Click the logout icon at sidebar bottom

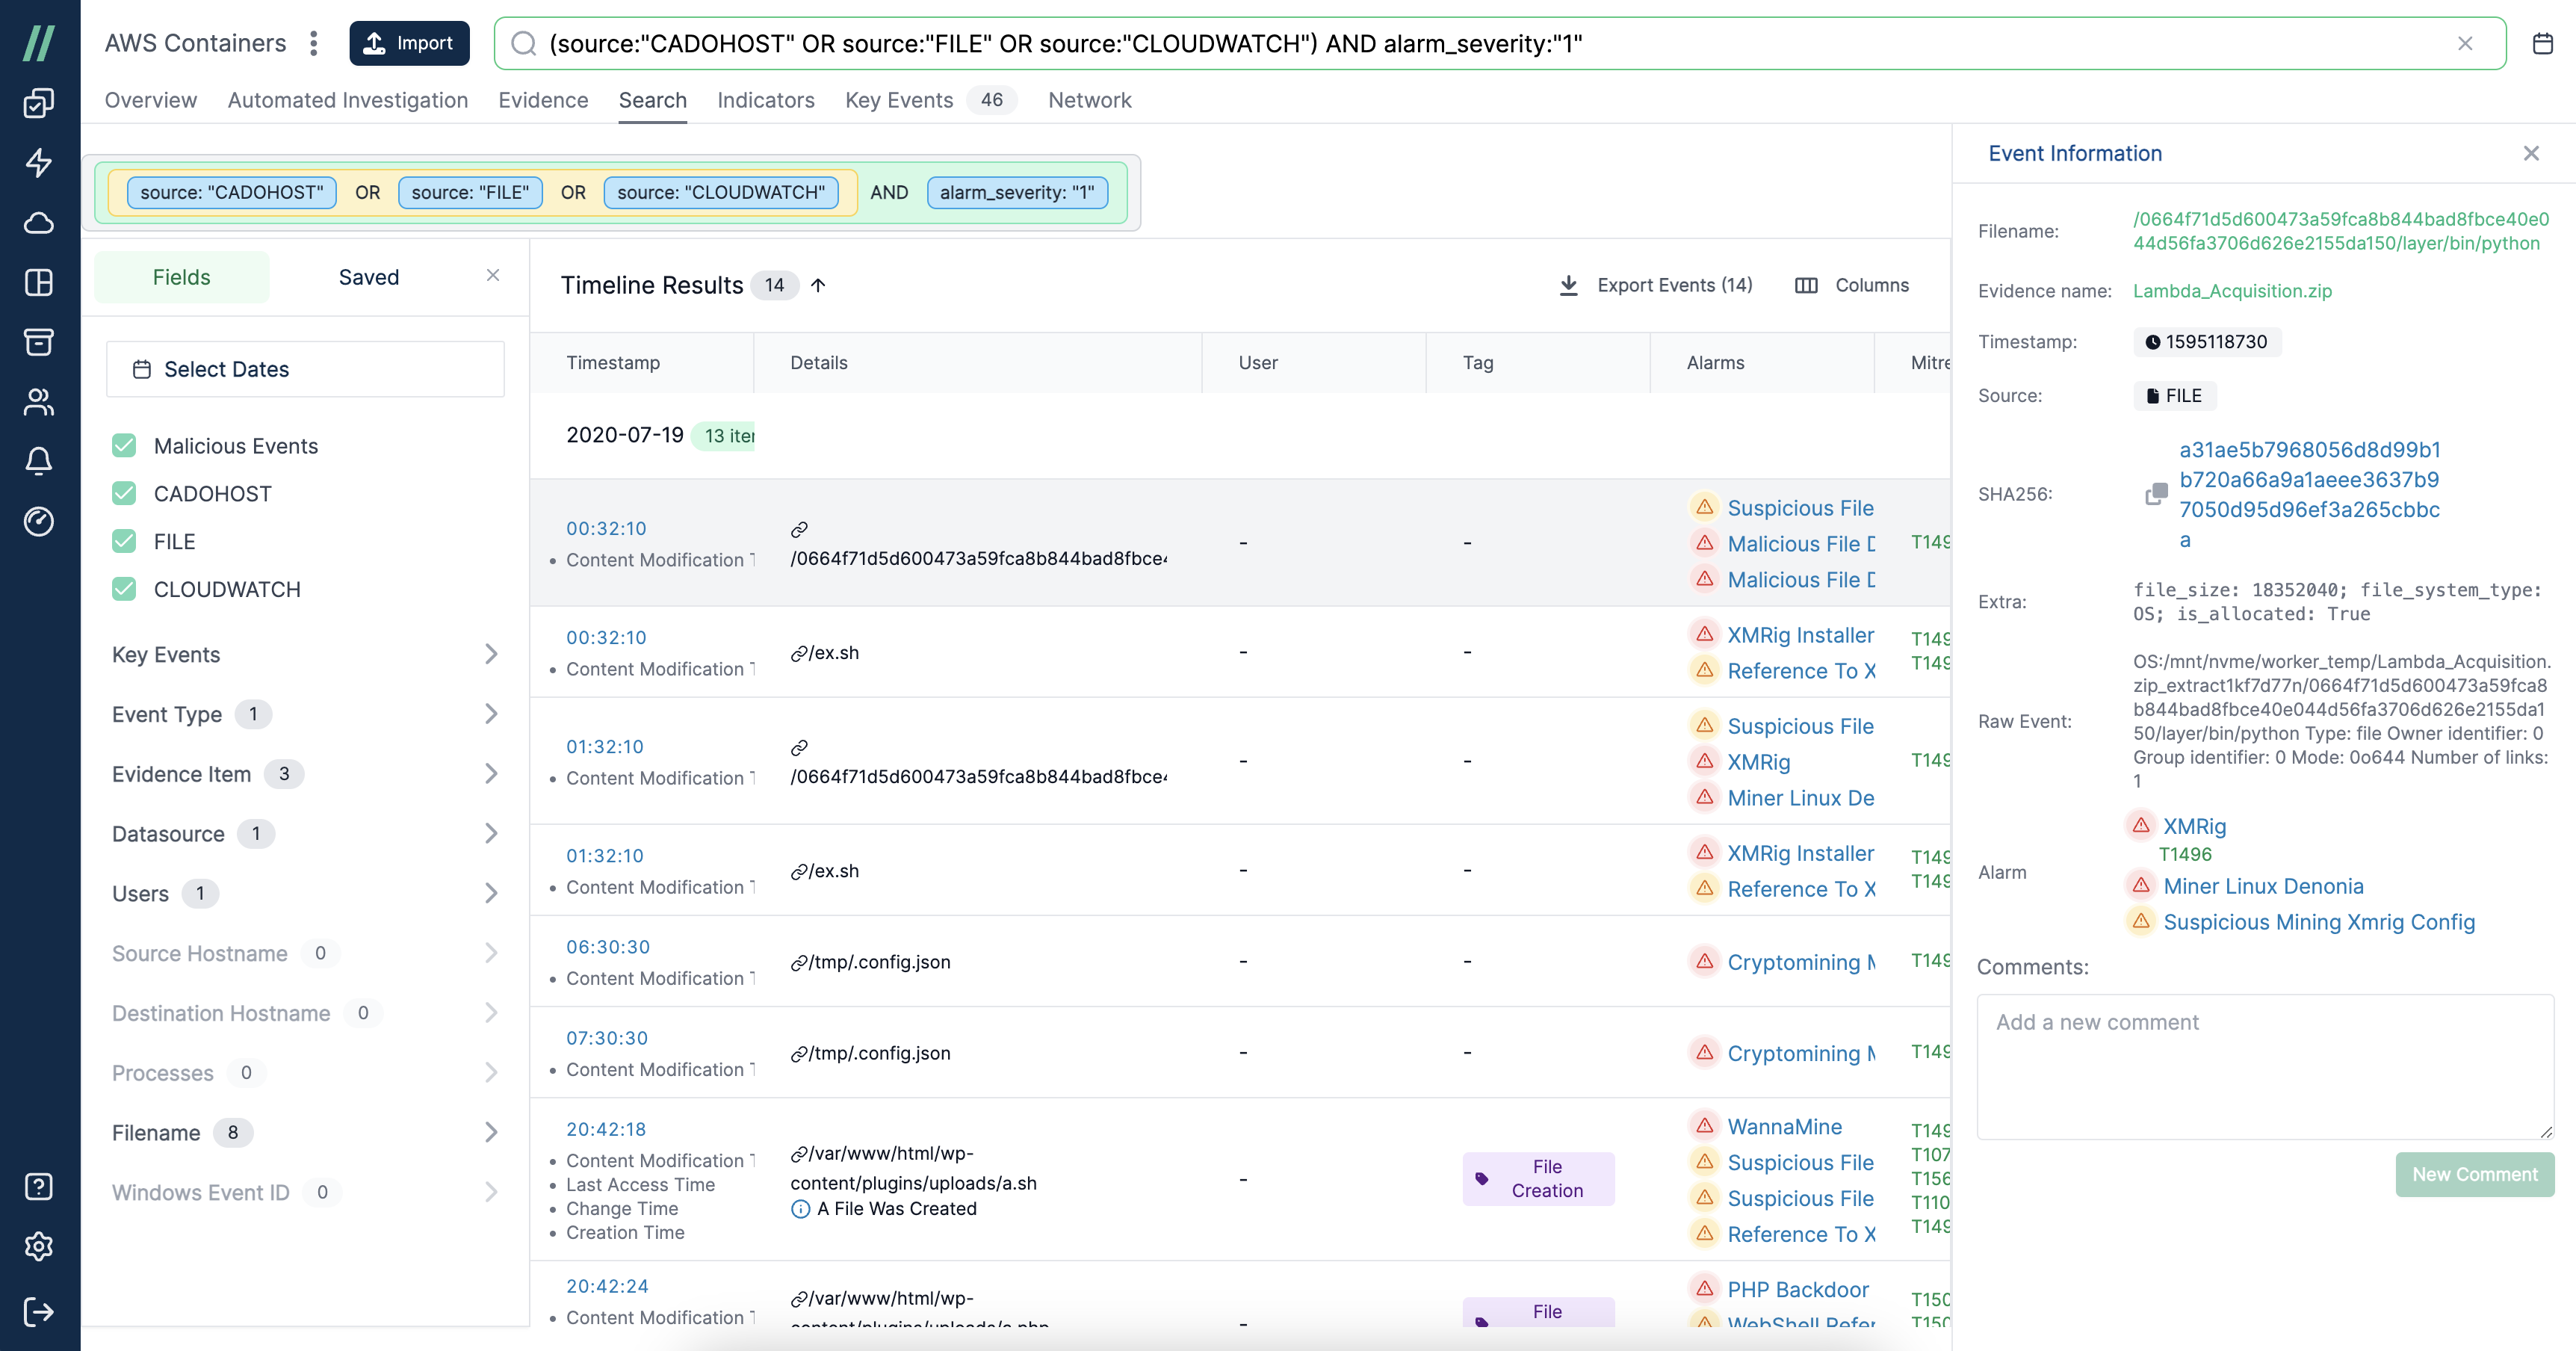(x=38, y=1311)
